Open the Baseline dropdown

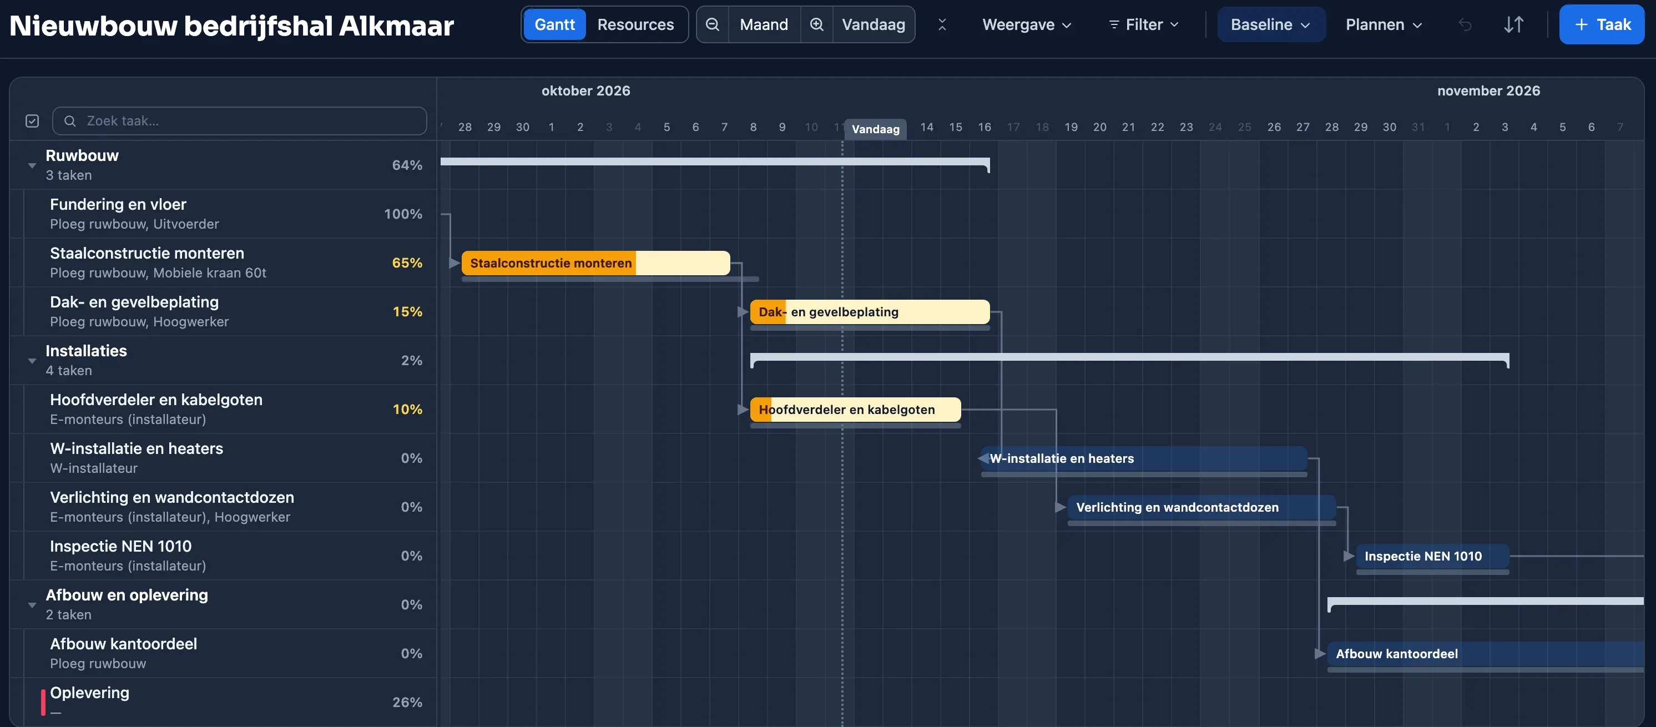point(1271,24)
